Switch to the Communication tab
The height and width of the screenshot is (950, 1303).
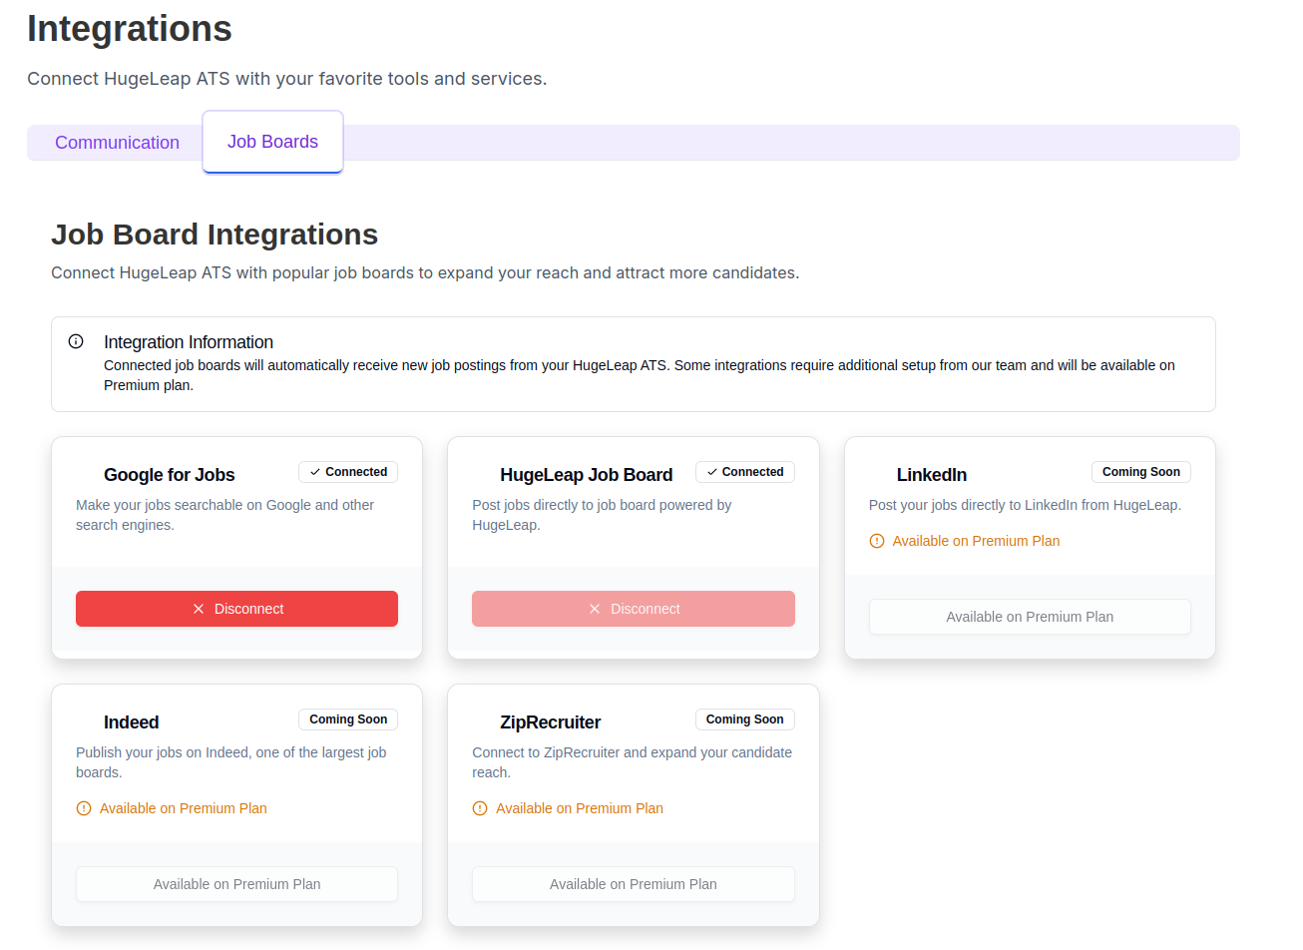[x=117, y=143]
